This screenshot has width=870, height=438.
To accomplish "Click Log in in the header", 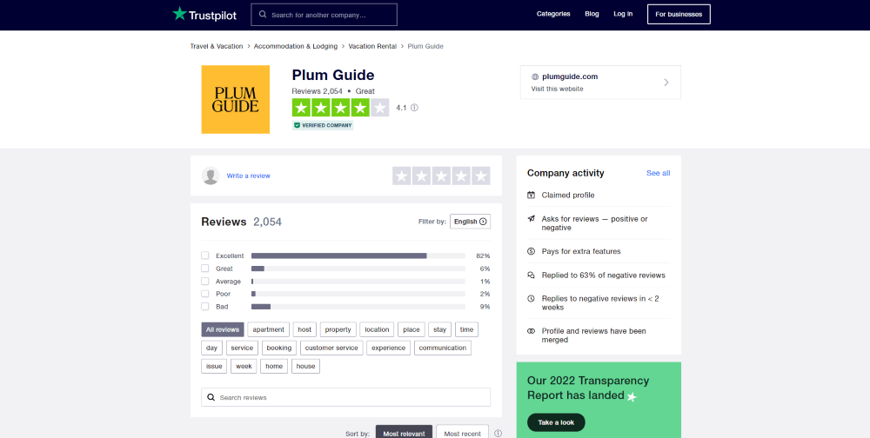I will [x=623, y=14].
